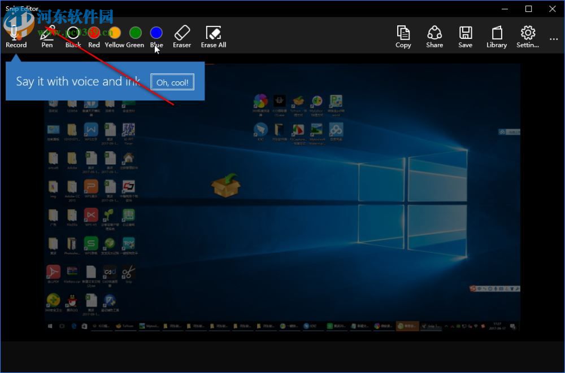
Task: Open the snip Library
Action: (497, 36)
